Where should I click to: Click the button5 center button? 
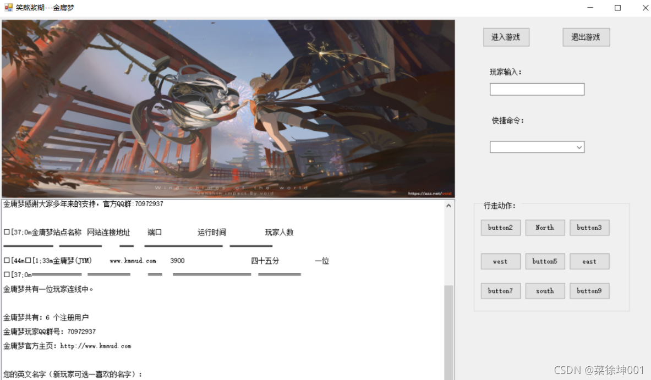click(545, 261)
